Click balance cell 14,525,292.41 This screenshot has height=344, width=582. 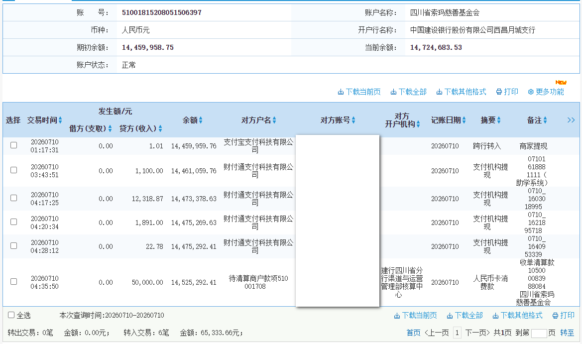point(193,282)
